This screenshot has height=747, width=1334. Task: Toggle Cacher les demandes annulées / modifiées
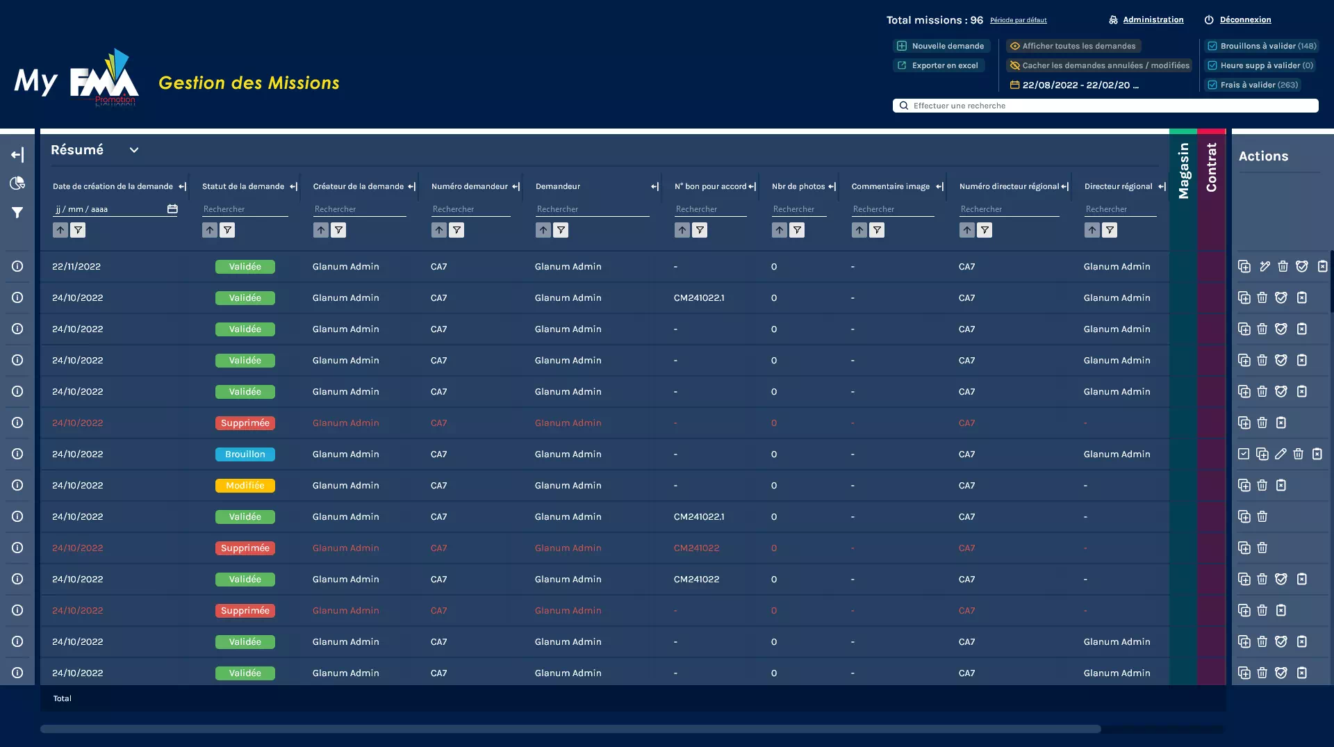[1100, 65]
